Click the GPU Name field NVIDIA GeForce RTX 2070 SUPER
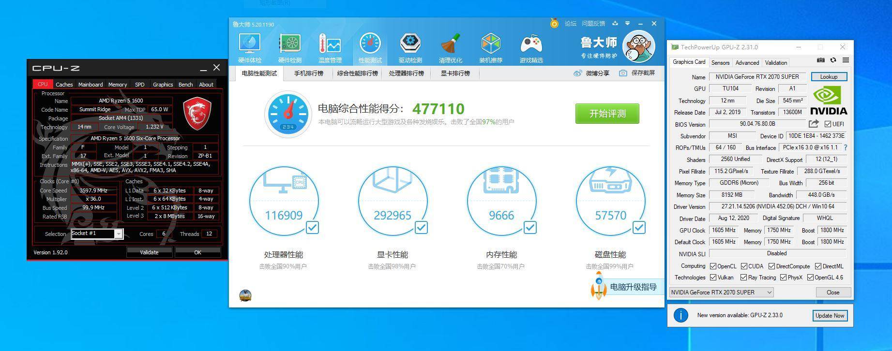 click(757, 76)
